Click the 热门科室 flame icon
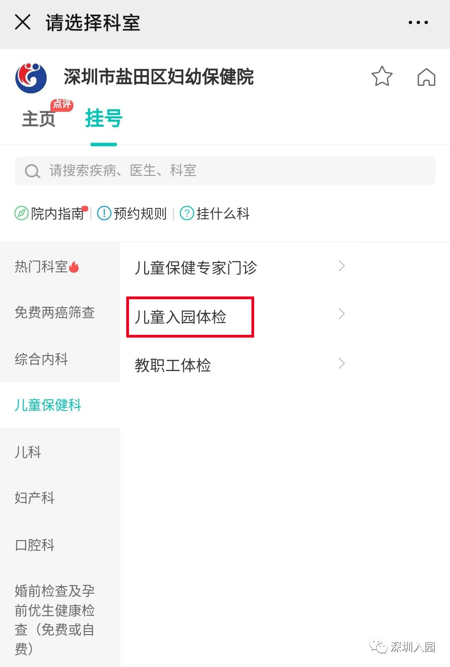 click(74, 267)
